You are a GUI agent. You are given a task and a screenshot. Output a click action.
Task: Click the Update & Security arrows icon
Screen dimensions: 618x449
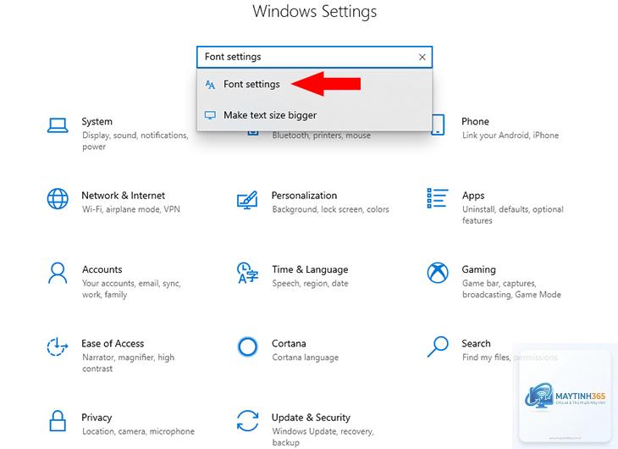(x=247, y=420)
